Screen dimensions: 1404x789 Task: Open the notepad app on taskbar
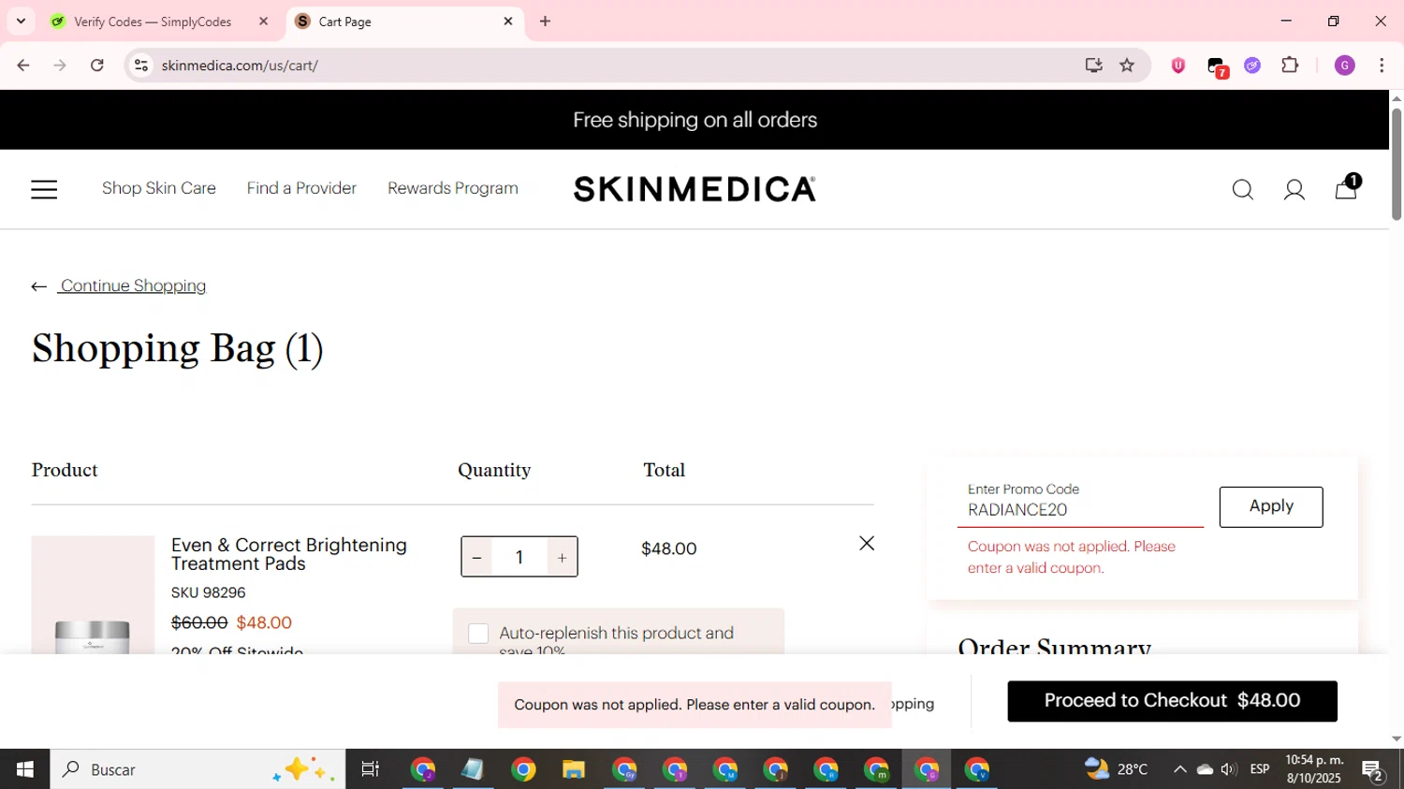pyautogui.click(x=473, y=769)
